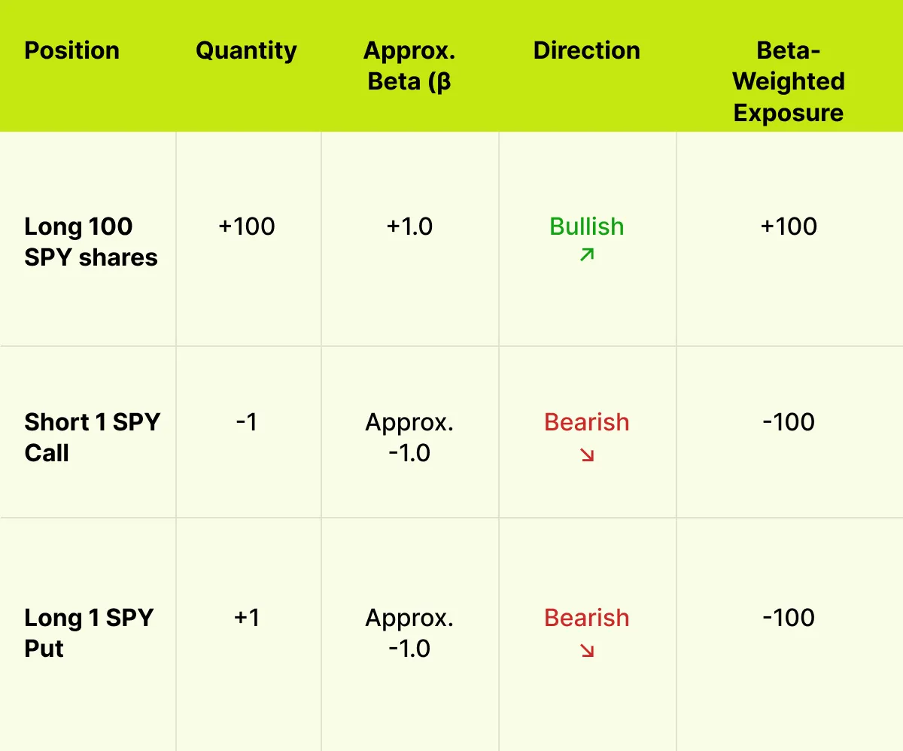The width and height of the screenshot is (903, 751).
Task: Click the Long 100 SPY shares row label
Action: click(x=90, y=242)
